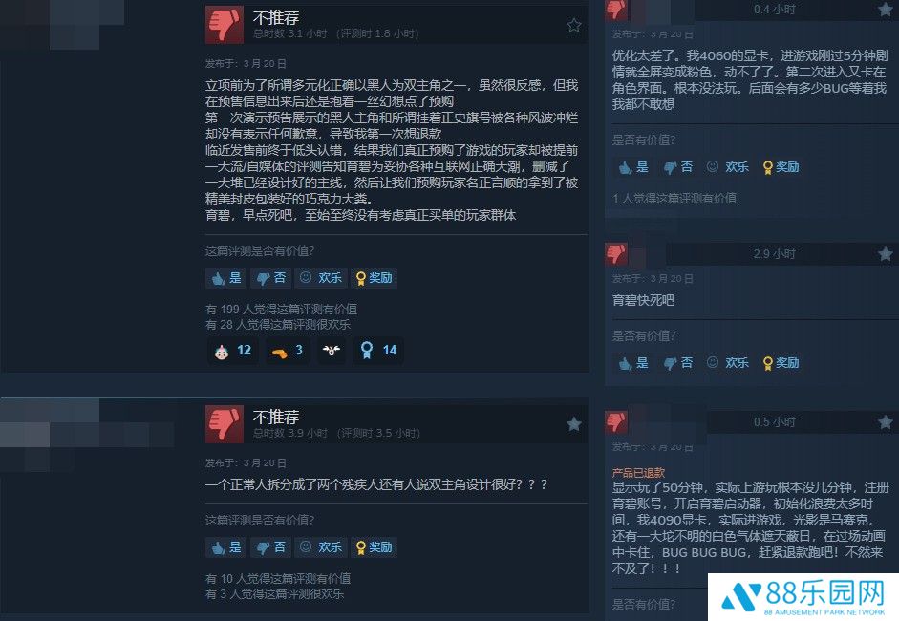Click 是 under the 育碧快死吧 review

633,363
